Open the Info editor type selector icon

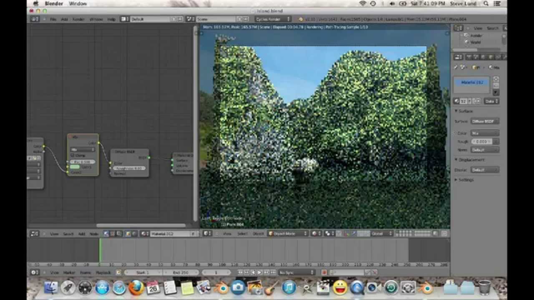coord(35,19)
